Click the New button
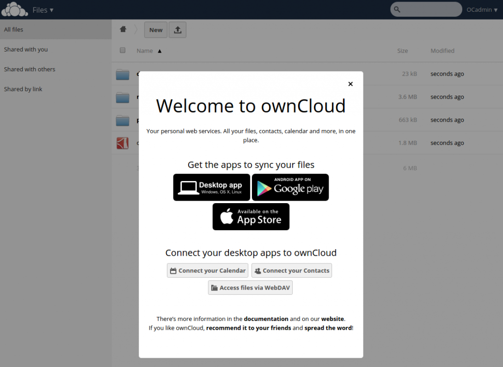 156,30
